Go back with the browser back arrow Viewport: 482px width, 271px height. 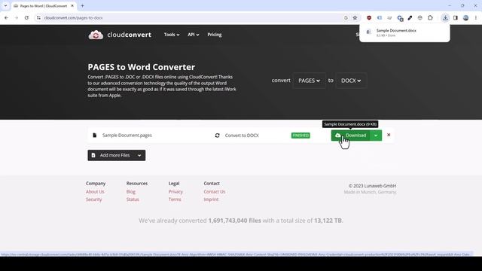coord(7,18)
